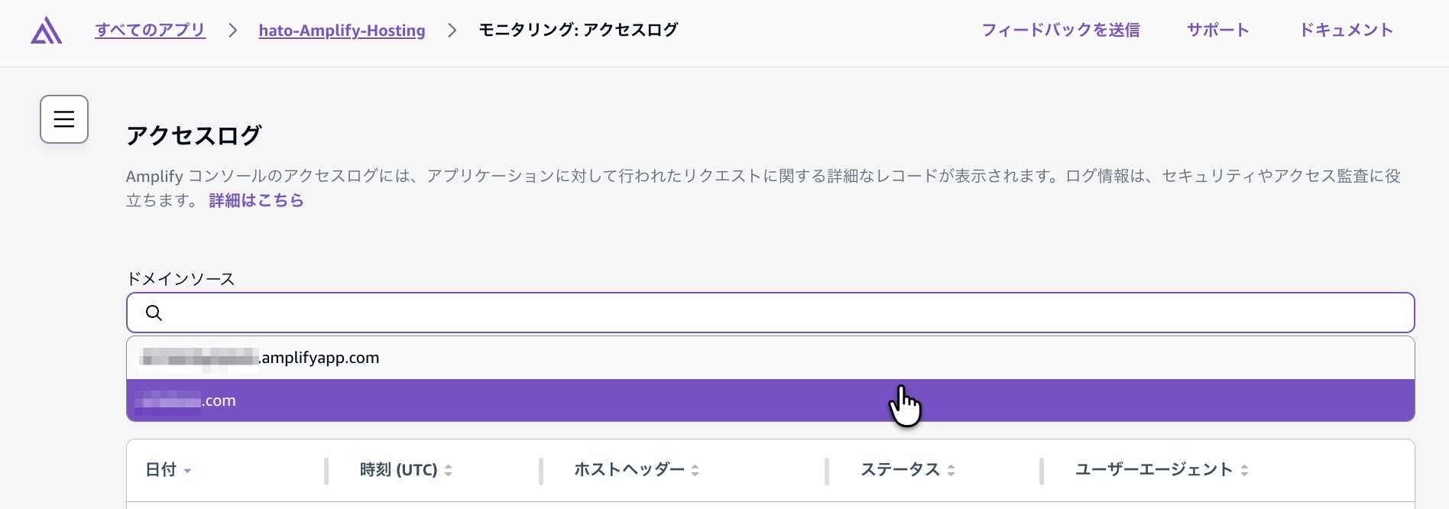The height and width of the screenshot is (509, 1449).
Task: Open the hato-Amplify-Hosting breadcrumb link
Action: 342,31
